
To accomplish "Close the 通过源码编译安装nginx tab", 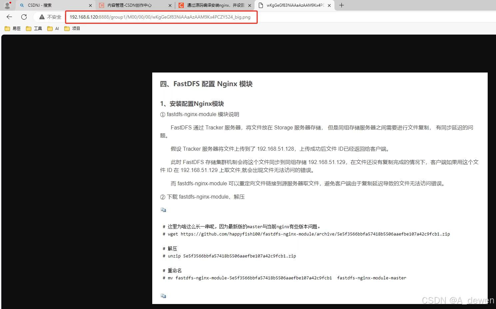I will click(x=249, y=5).
